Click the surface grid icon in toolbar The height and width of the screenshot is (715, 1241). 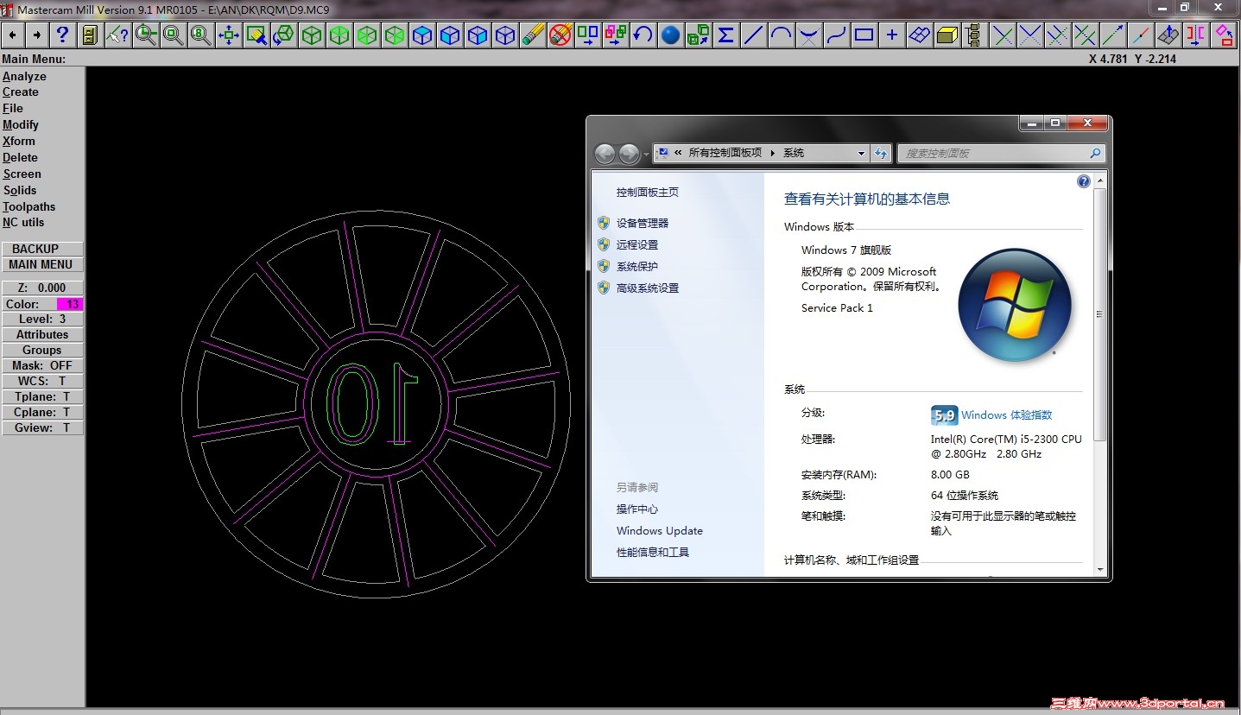pyautogui.click(x=920, y=35)
